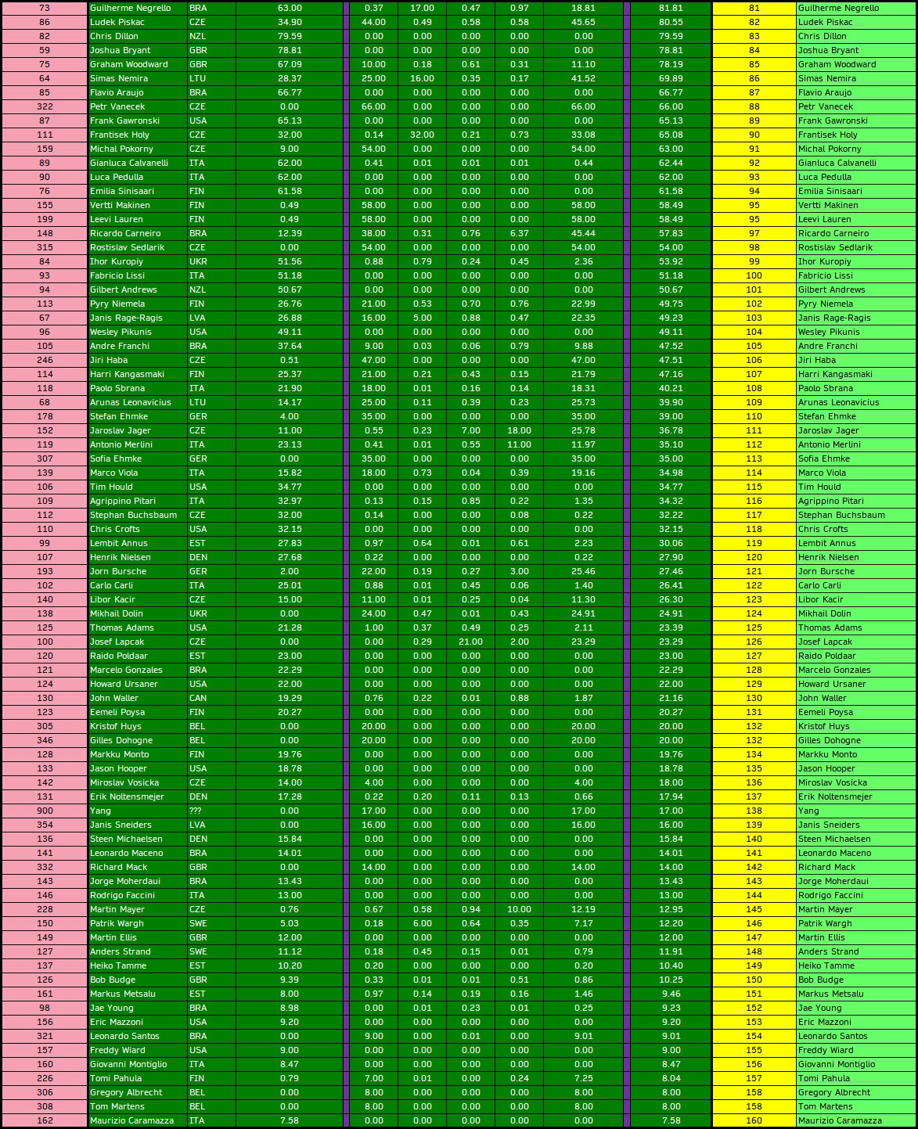Click the 6.37 value in Ricardo Carneiro's row

pyautogui.click(x=519, y=233)
